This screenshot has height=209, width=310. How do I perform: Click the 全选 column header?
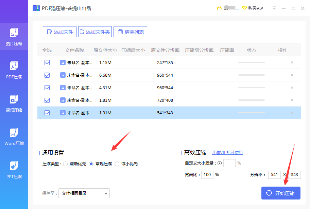tap(47, 50)
